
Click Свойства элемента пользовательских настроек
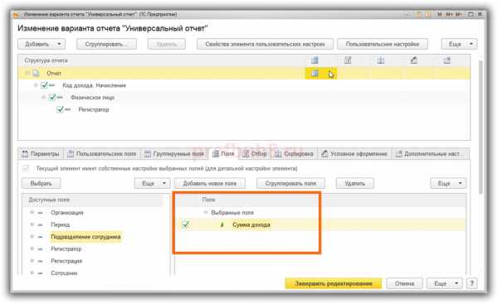tap(265, 44)
